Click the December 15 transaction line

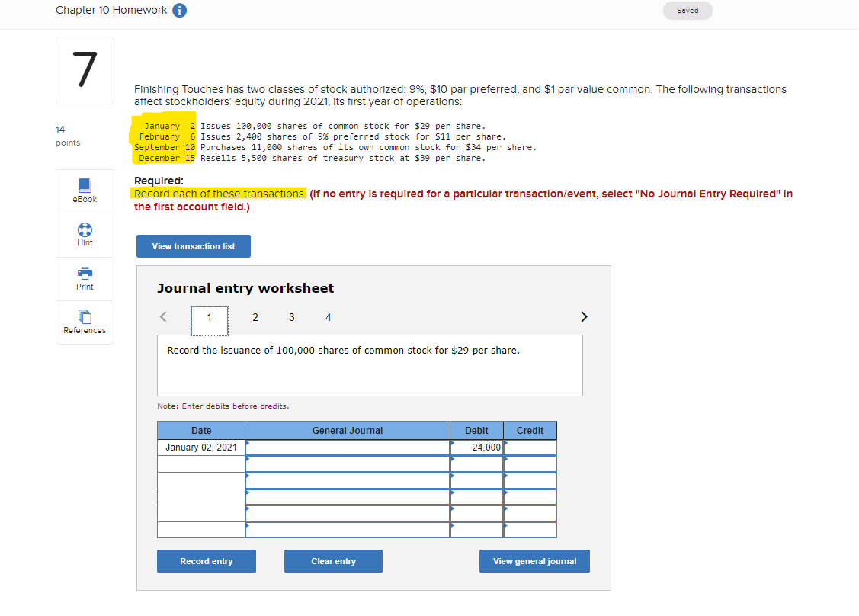(x=312, y=158)
